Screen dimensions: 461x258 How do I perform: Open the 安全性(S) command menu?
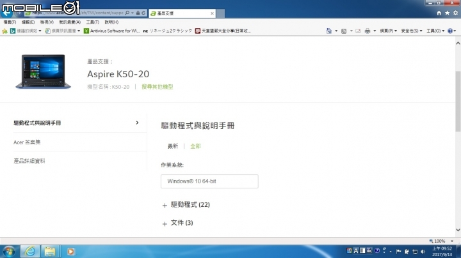[412, 31]
